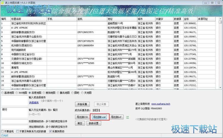
Task: Sort by the 编号 column header
Action: click(6, 19)
